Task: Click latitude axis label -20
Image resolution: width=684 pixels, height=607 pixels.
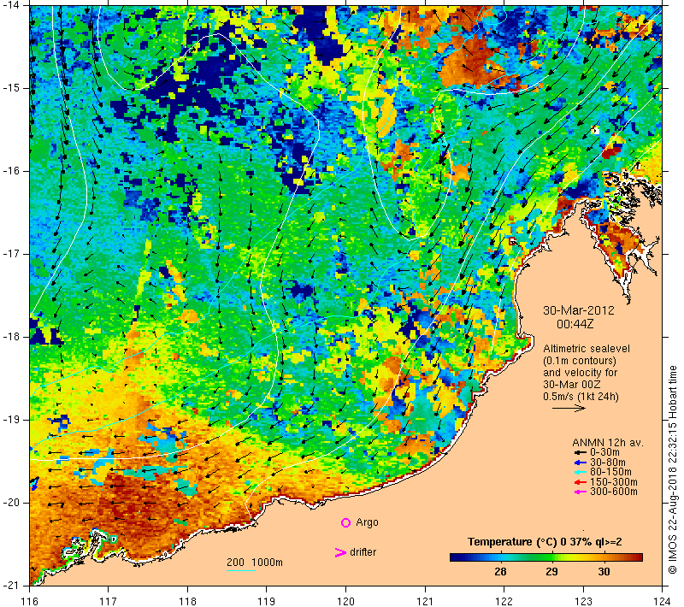Action: (11, 503)
